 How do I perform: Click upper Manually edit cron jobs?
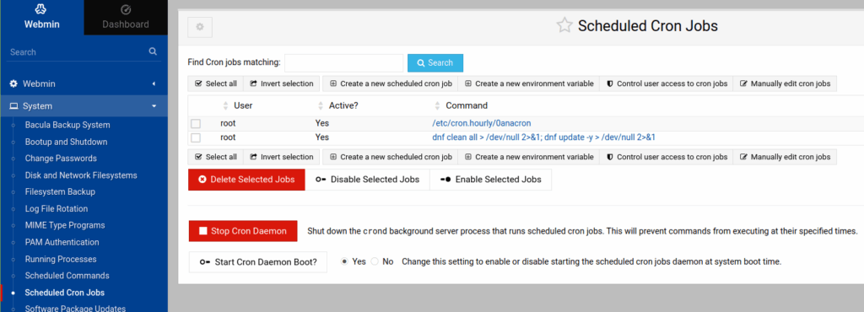click(786, 83)
